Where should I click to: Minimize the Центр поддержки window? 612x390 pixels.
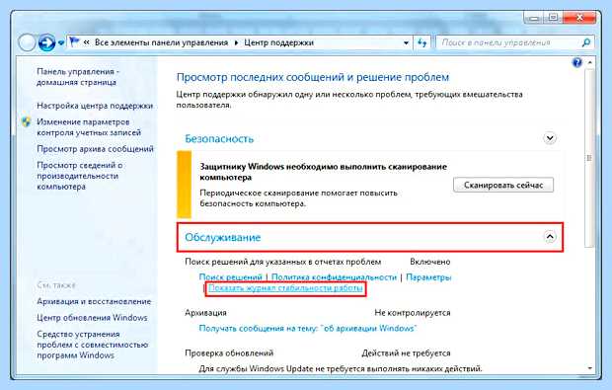(534, 18)
